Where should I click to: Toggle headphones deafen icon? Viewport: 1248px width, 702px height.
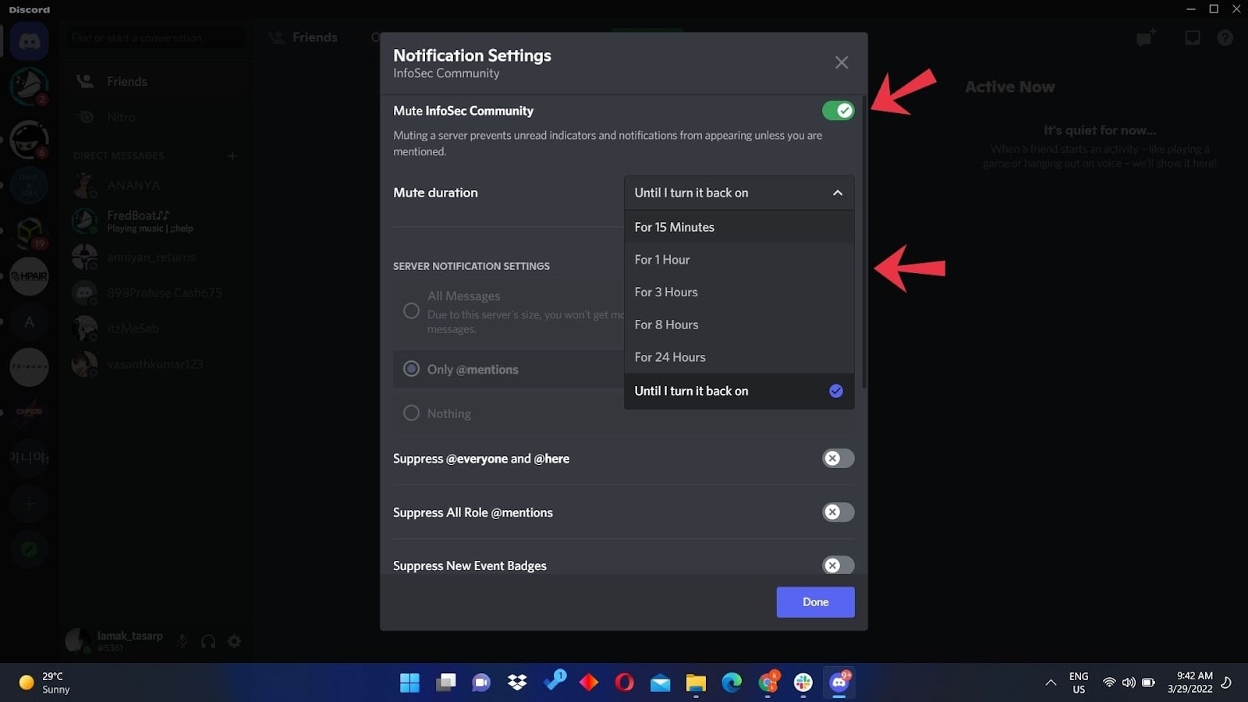208,641
